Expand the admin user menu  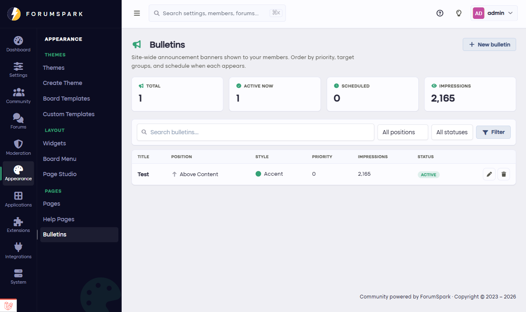494,13
